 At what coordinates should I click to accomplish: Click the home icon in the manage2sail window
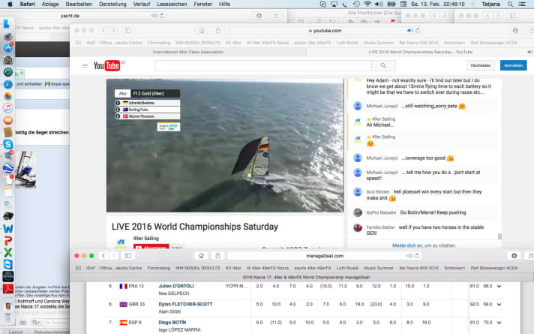point(201,256)
